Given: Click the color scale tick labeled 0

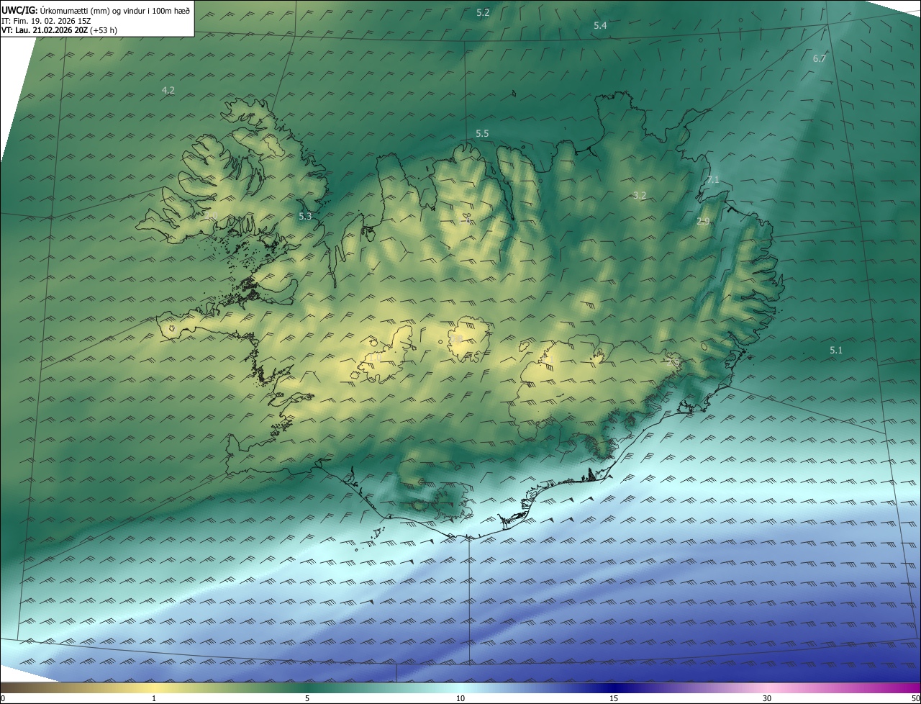Looking at the screenshot, I should (x=3, y=698).
